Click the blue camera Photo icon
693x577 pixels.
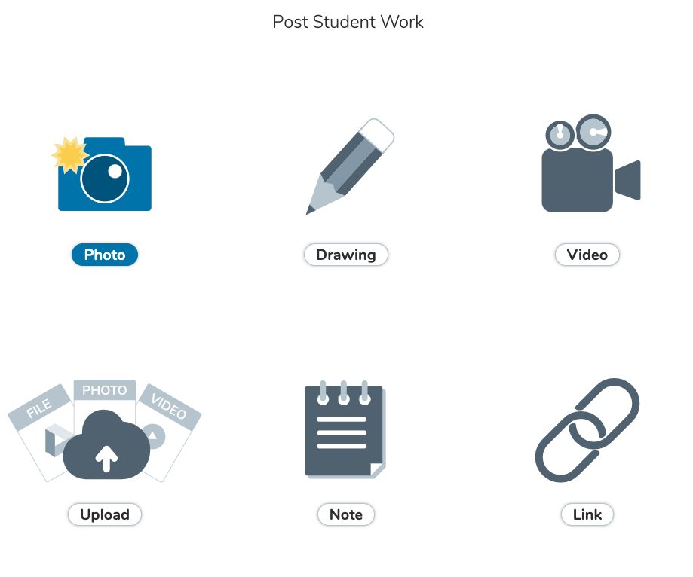tap(102, 173)
